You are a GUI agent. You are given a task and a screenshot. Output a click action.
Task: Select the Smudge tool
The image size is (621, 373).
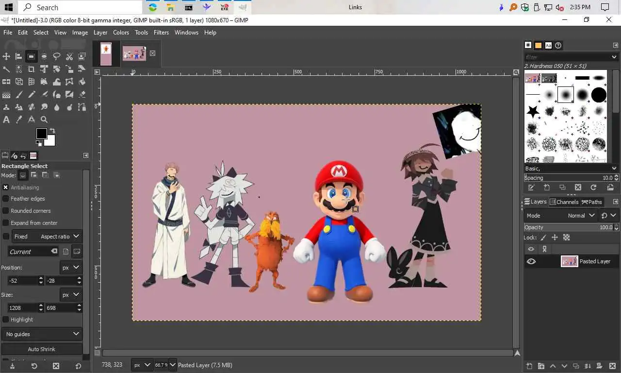[44, 107]
